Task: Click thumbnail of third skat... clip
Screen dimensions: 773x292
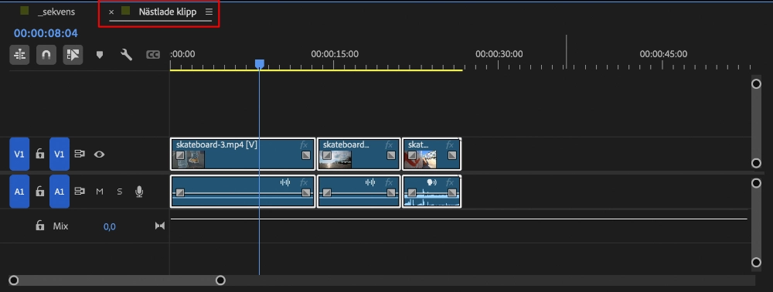Action: [421, 160]
